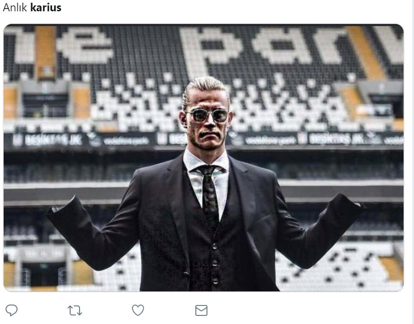Open direct messages via the envelope icon
The image size is (414, 324).
(199, 310)
